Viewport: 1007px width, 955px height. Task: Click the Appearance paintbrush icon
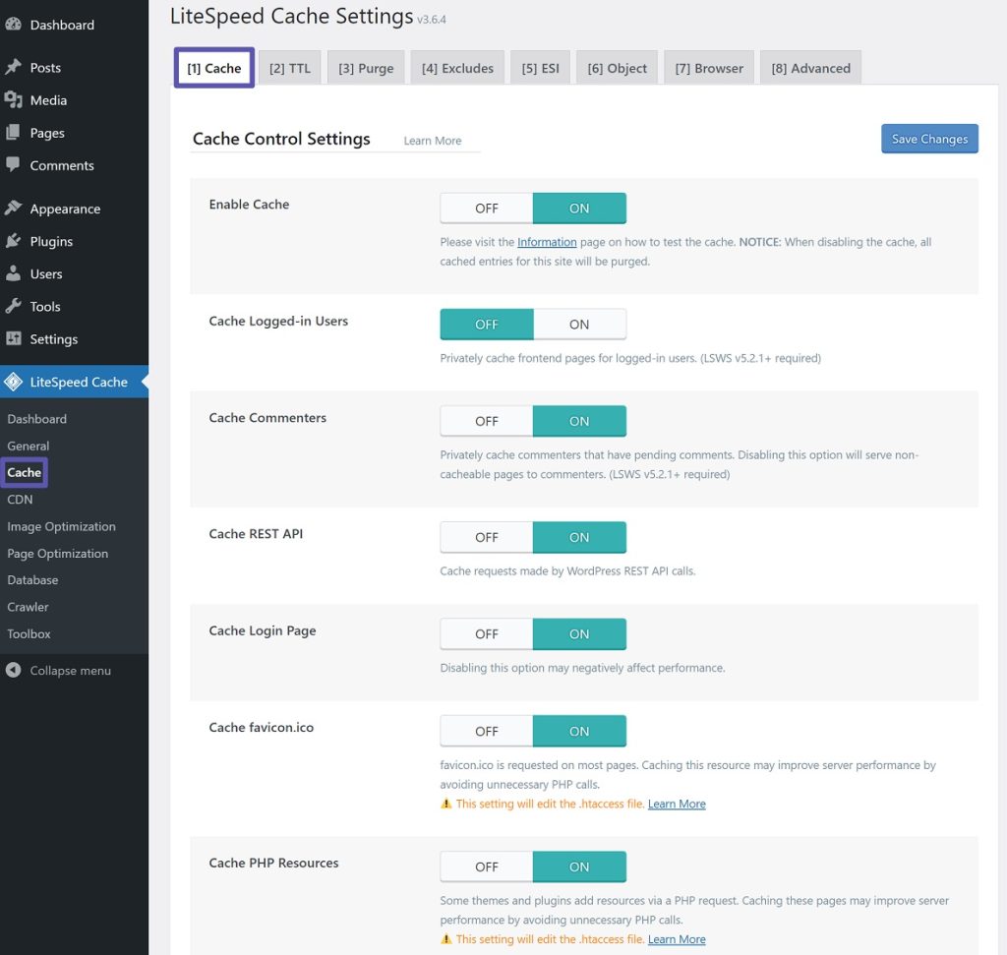13,209
